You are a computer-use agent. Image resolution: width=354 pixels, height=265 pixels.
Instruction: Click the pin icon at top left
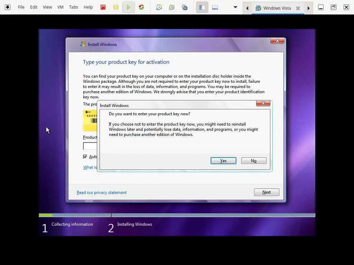coord(8,7)
